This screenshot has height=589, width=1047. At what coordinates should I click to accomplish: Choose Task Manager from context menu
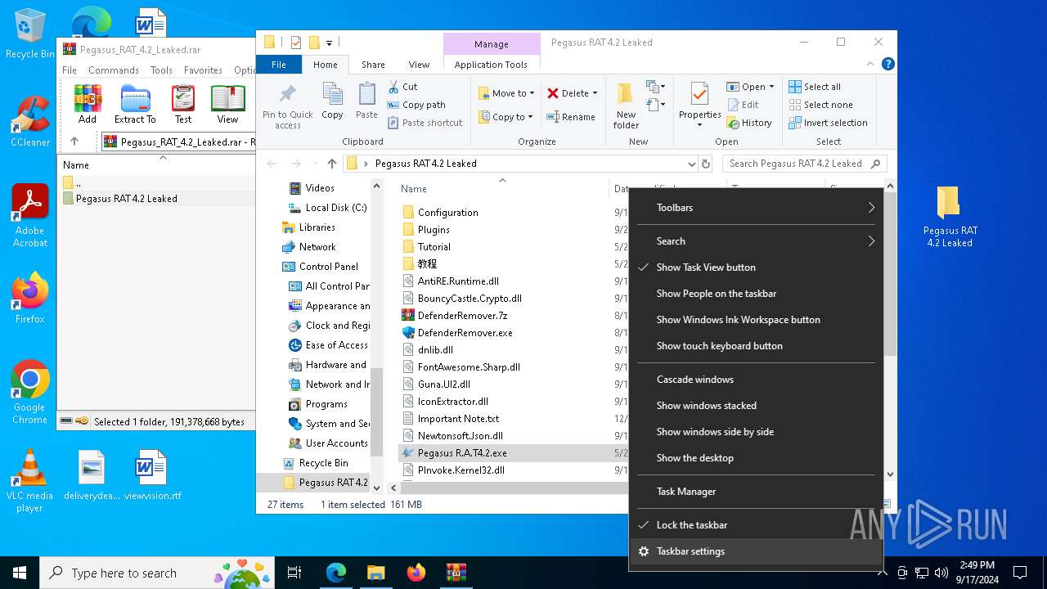[x=757, y=492]
